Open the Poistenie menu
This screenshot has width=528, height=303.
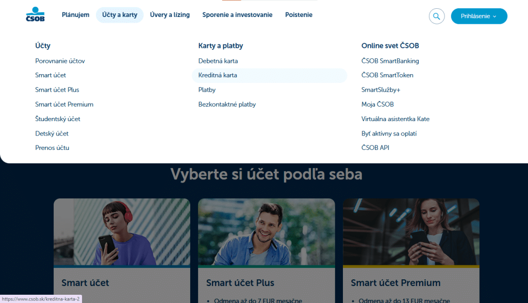(x=299, y=15)
